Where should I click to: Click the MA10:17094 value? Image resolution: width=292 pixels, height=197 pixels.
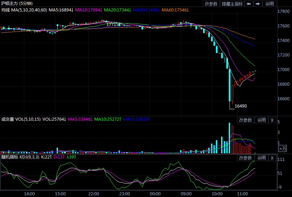[89, 10]
